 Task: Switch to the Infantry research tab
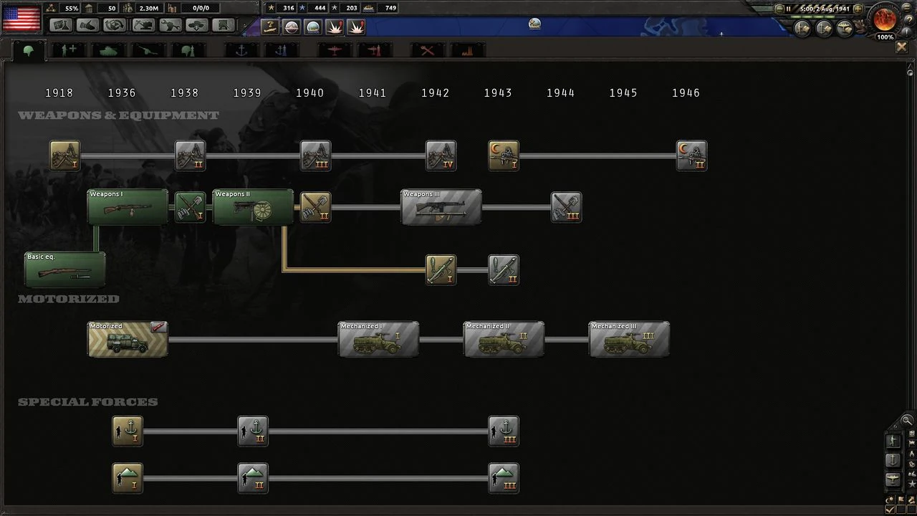tap(29, 50)
